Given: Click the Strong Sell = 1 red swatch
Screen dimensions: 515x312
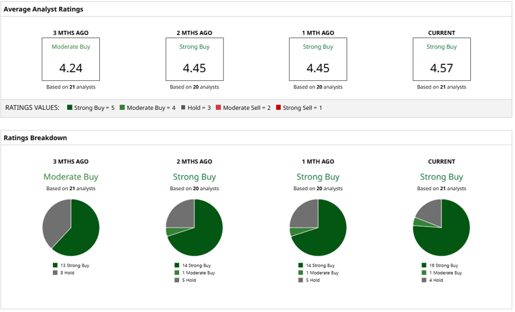Looking at the screenshot, I should click(278, 108).
